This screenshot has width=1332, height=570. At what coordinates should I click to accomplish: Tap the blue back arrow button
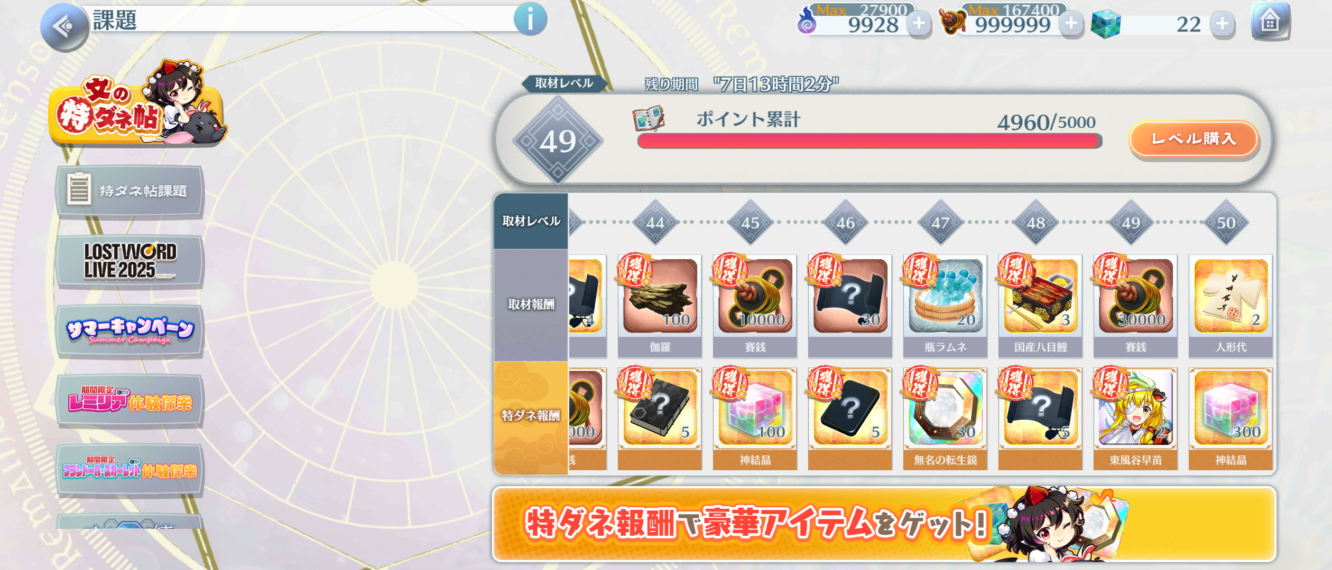click(64, 26)
